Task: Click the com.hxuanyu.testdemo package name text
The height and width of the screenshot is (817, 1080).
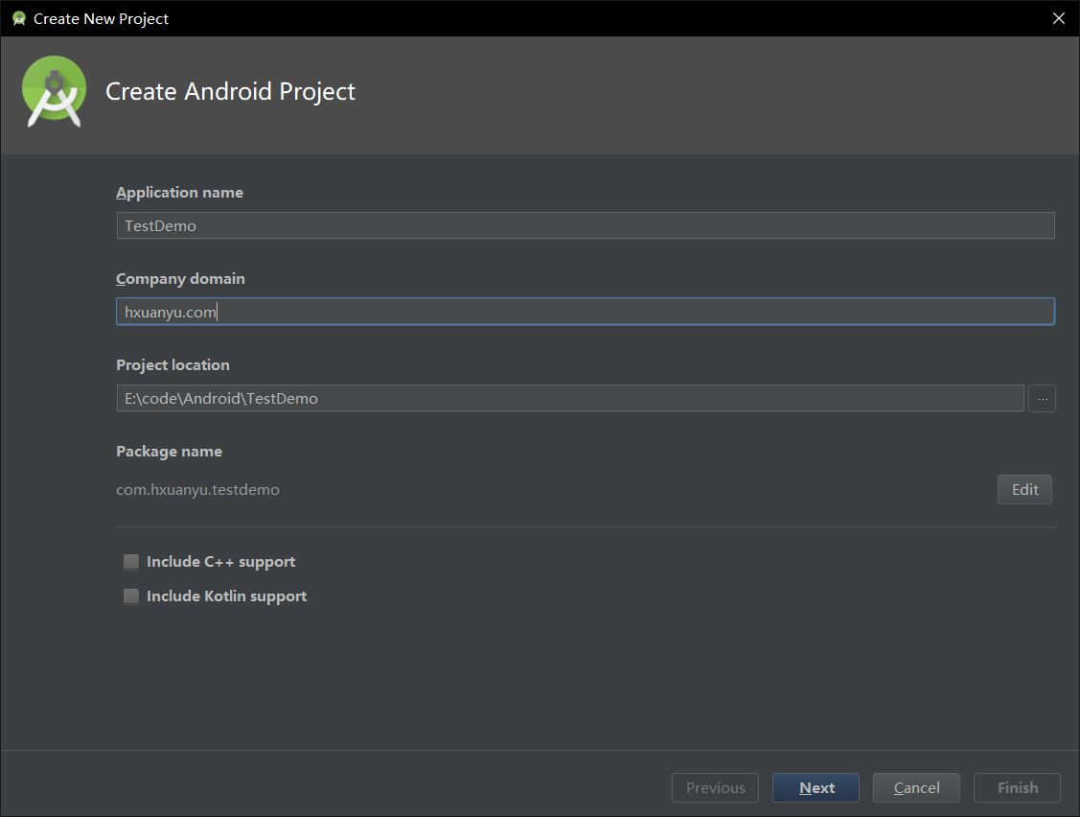Action: 198,490
